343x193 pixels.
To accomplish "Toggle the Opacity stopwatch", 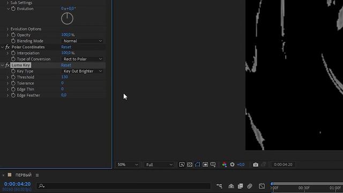I will click(13, 35).
